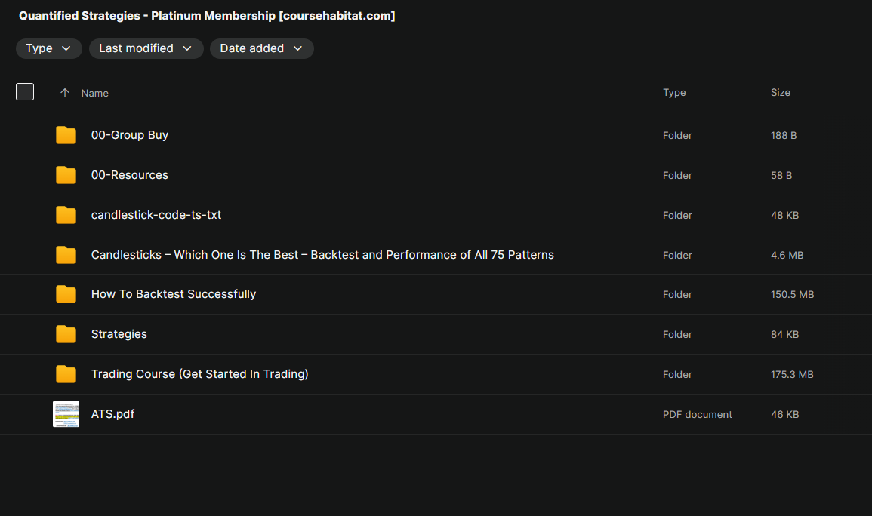The image size is (872, 516).
Task: Click the Trading Course folder icon
Action: (66, 374)
